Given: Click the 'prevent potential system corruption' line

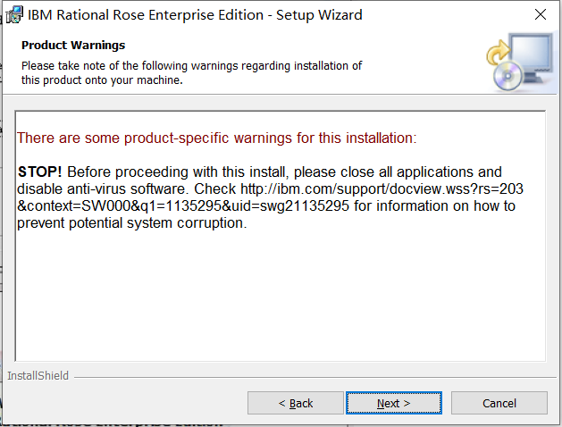Looking at the screenshot, I should click(x=132, y=222).
